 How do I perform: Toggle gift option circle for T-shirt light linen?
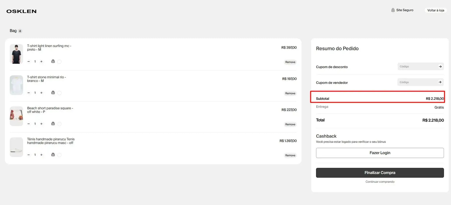pyautogui.click(x=59, y=62)
